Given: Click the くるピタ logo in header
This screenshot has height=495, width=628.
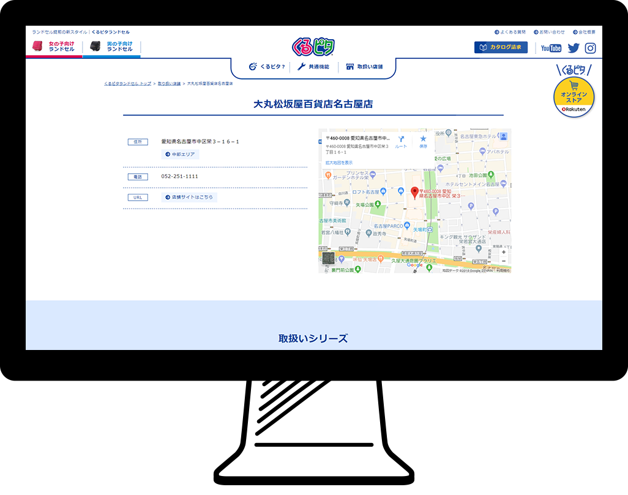Looking at the screenshot, I should [313, 47].
